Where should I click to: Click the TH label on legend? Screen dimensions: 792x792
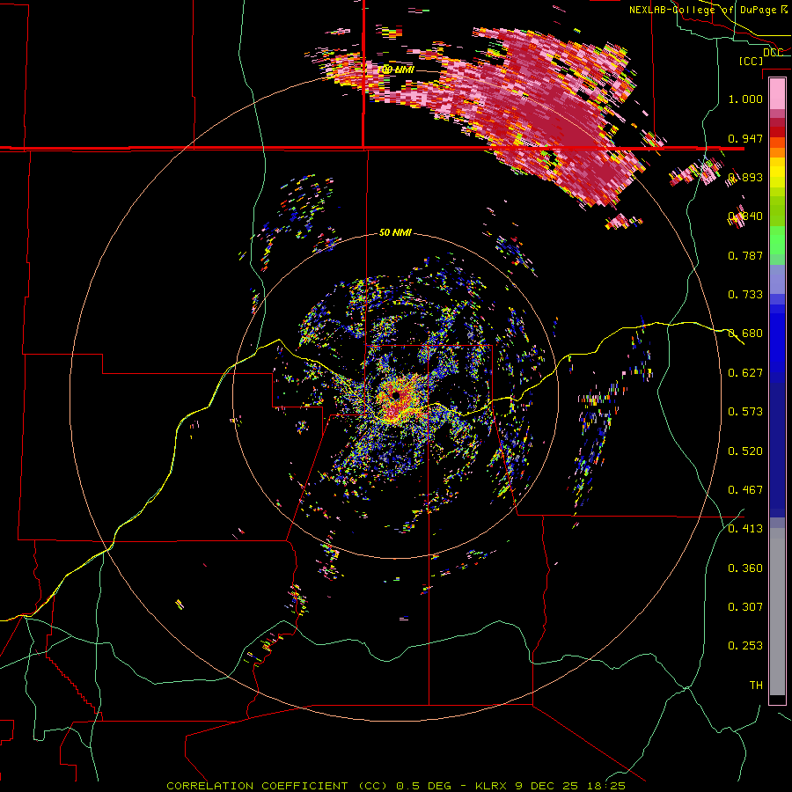756,686
